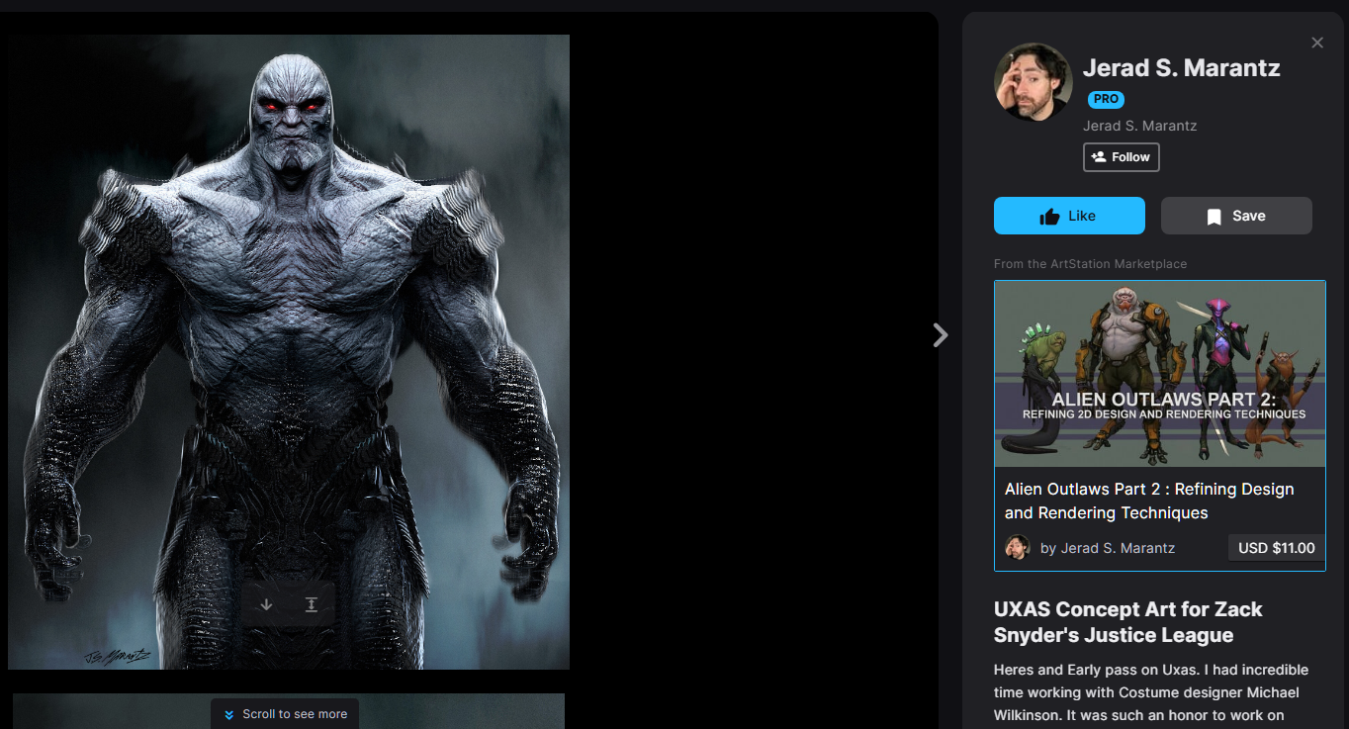1349x729 pixels.
Task: Click the 'From the ArtStation Marketplace' label
Action: coord(1090,264)
